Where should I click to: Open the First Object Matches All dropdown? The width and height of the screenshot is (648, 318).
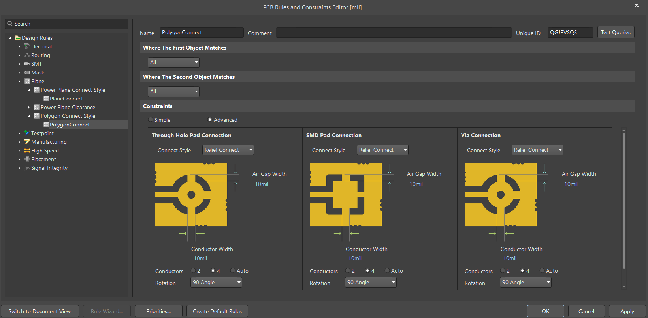173,62
